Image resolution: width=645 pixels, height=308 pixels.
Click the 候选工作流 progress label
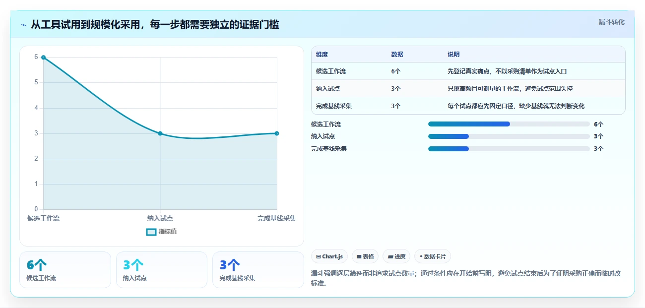326,124
